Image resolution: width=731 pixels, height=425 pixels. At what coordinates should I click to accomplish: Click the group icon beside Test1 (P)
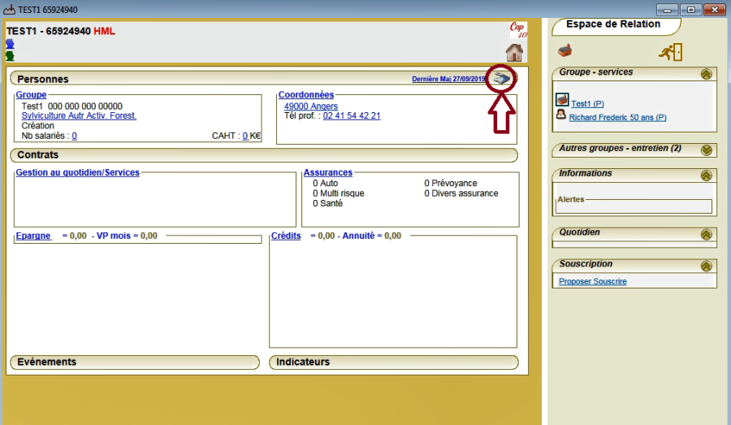pyautogui.click(x=561, y=101)
